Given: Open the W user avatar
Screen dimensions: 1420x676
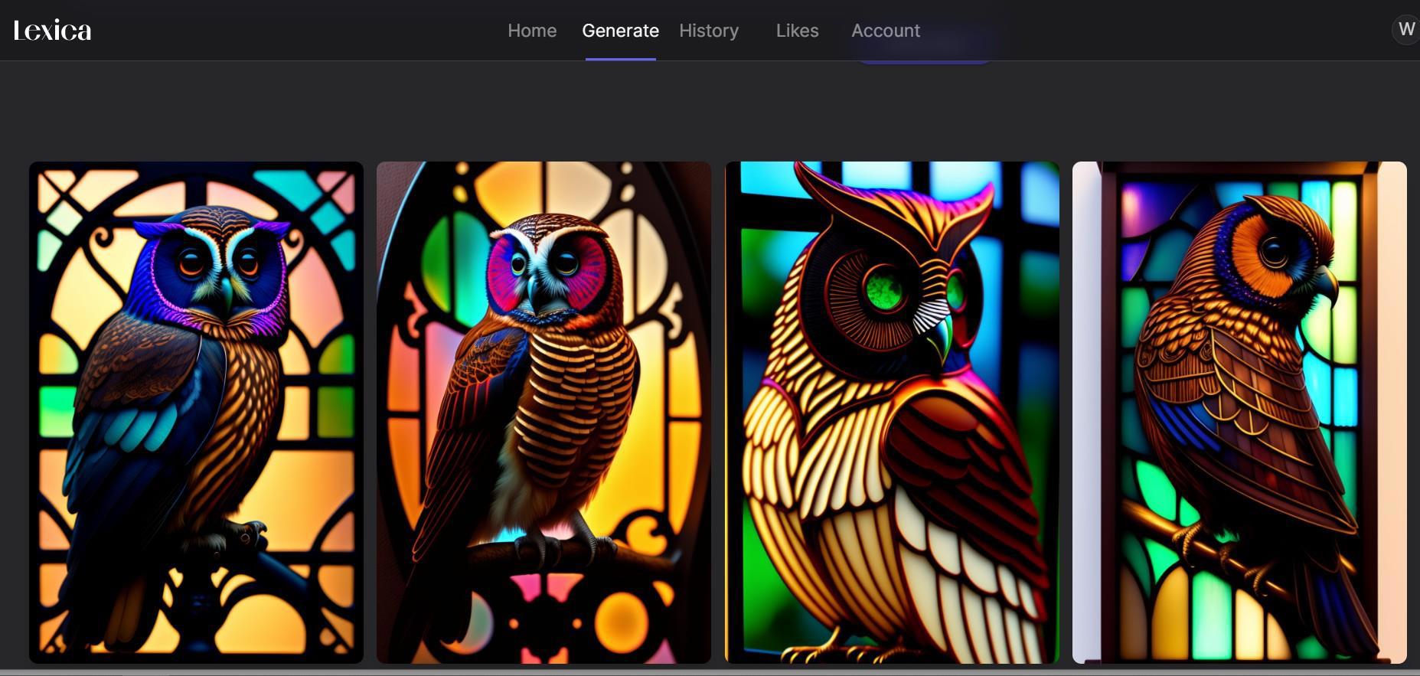Looking at the screenshot, I should coord(1406,30).
